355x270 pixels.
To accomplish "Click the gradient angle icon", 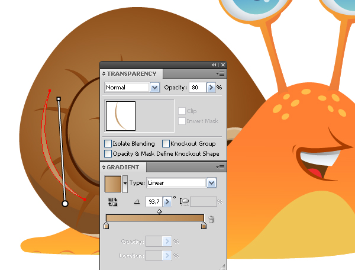I will click(137, 201).
